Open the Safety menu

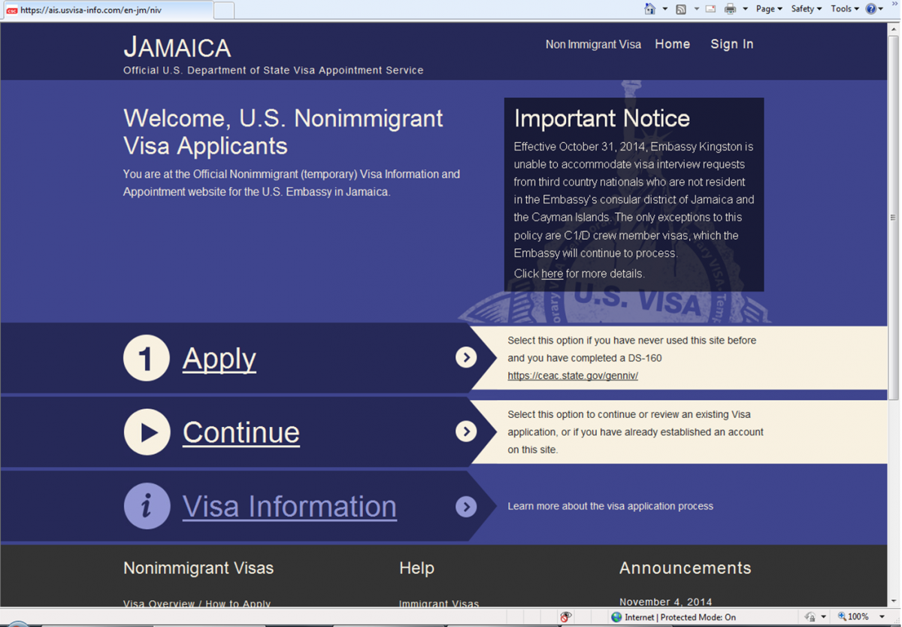click(x=807, y=9)
